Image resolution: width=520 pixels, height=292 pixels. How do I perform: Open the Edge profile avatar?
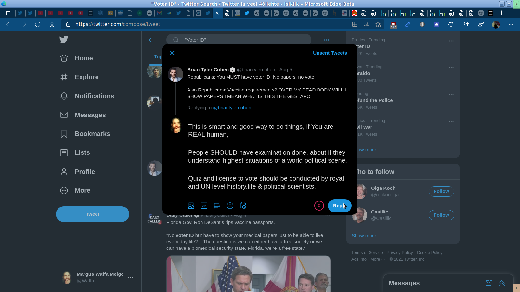click(496, 24)
